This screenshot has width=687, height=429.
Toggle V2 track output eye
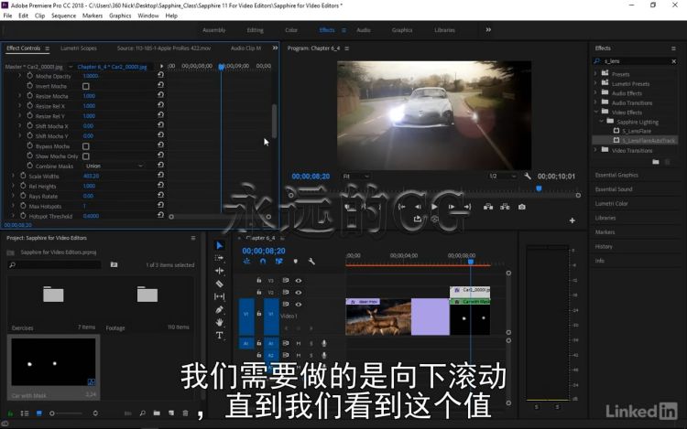[x=299, y=292]
